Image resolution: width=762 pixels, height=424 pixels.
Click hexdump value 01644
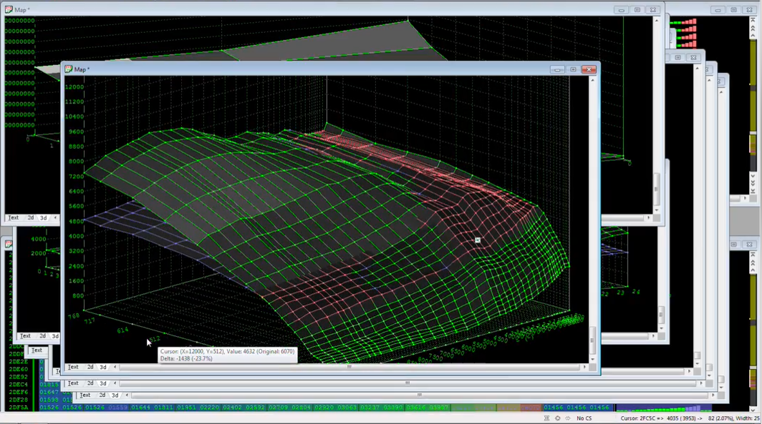141,408
